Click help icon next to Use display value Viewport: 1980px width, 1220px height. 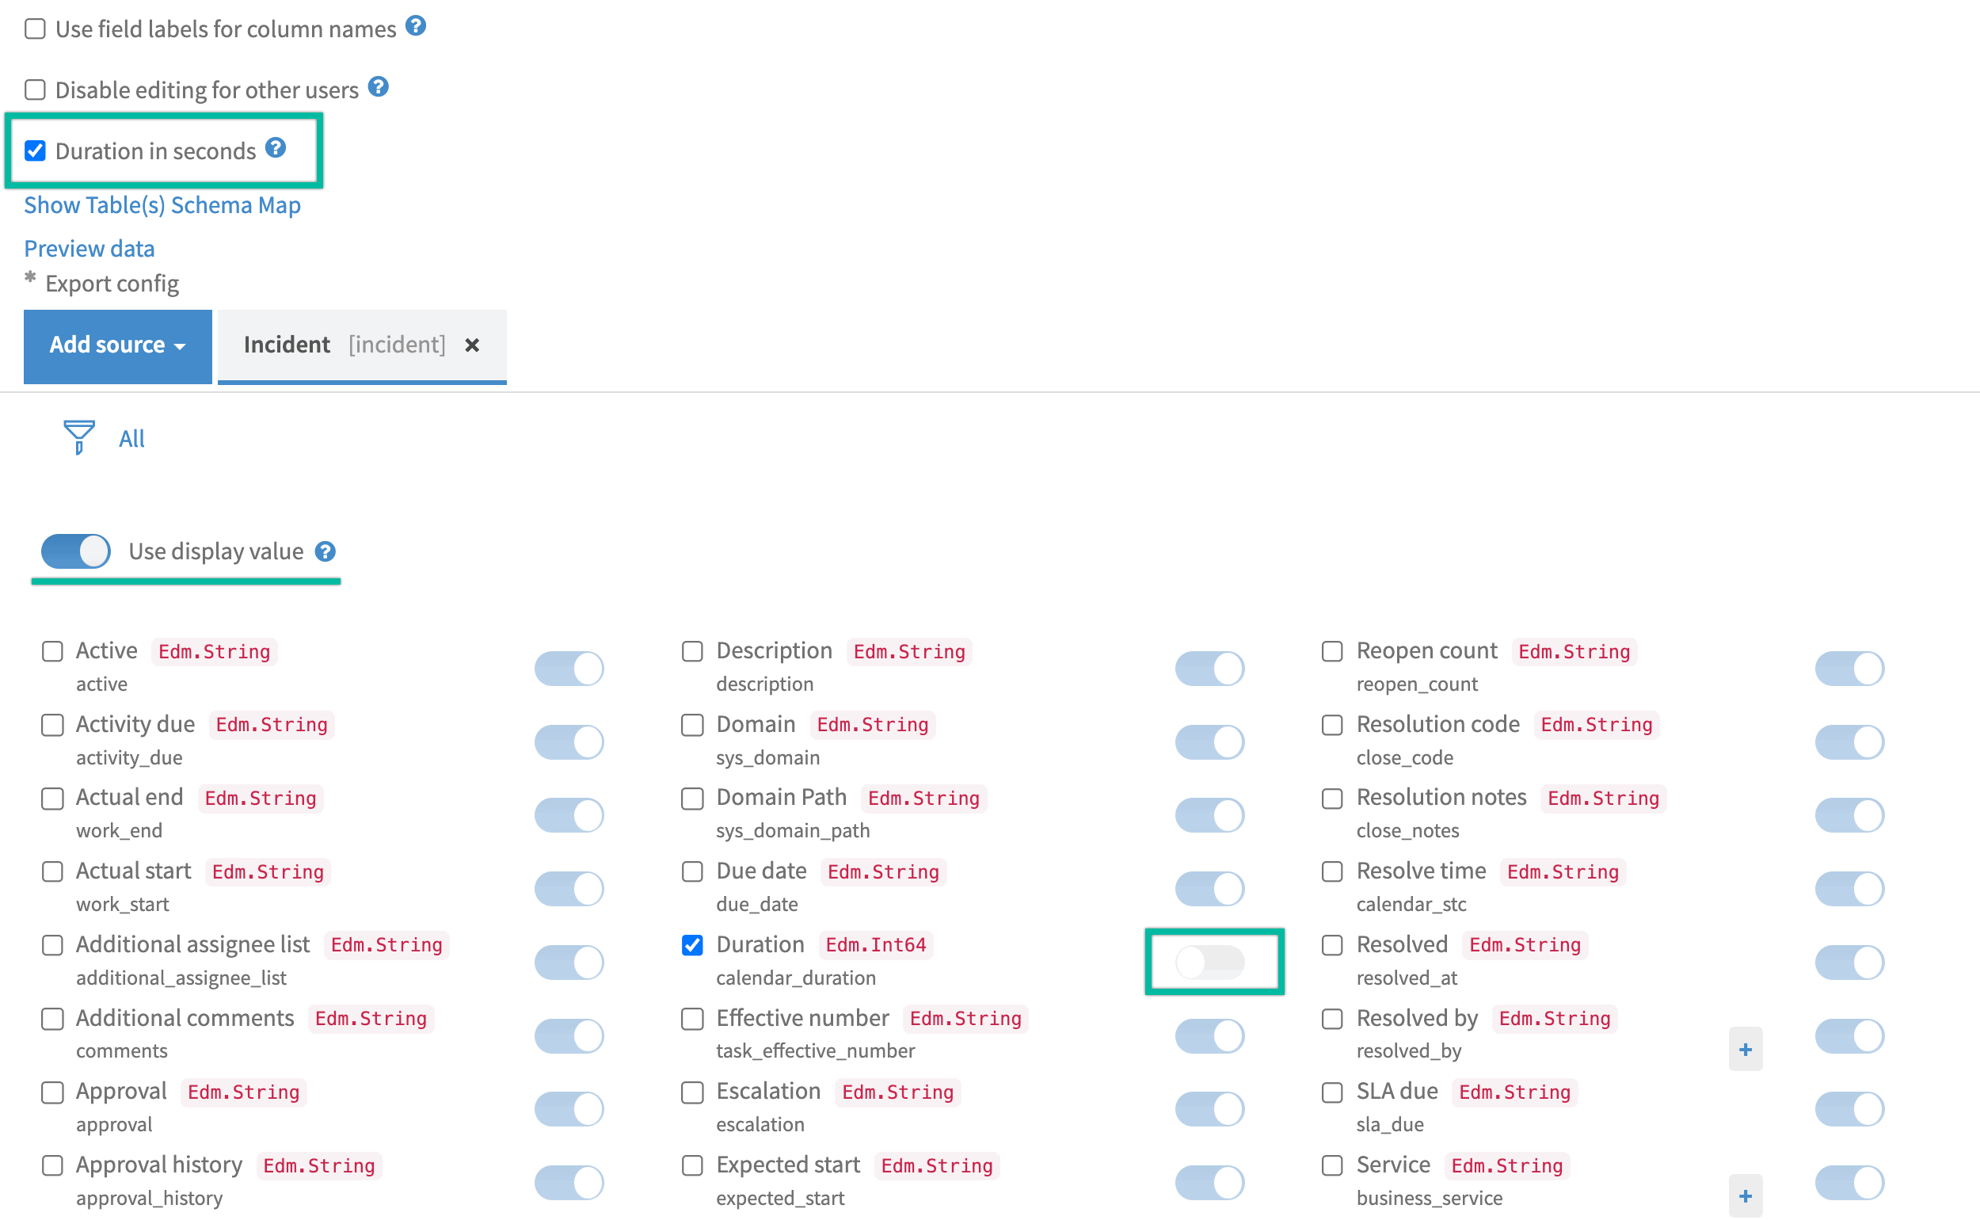(x=325, y=551)
